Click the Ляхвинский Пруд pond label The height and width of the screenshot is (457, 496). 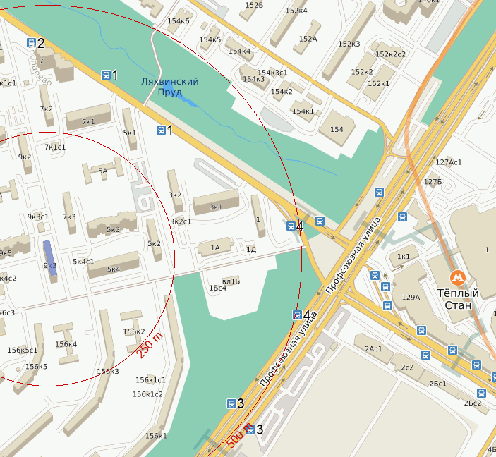170,87
